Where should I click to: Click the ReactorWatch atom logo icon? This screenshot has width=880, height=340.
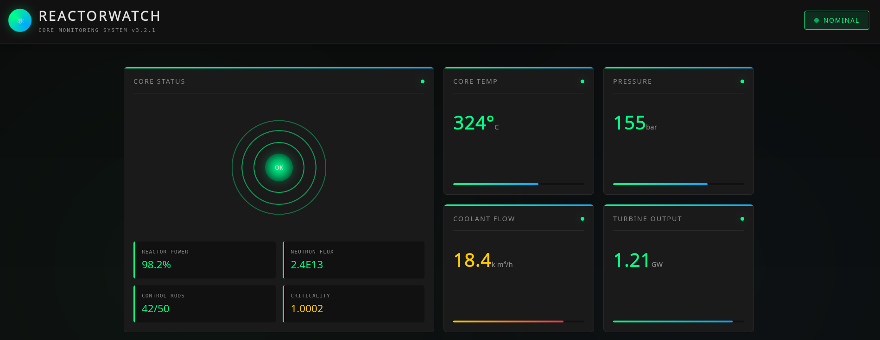click(20, 20)
